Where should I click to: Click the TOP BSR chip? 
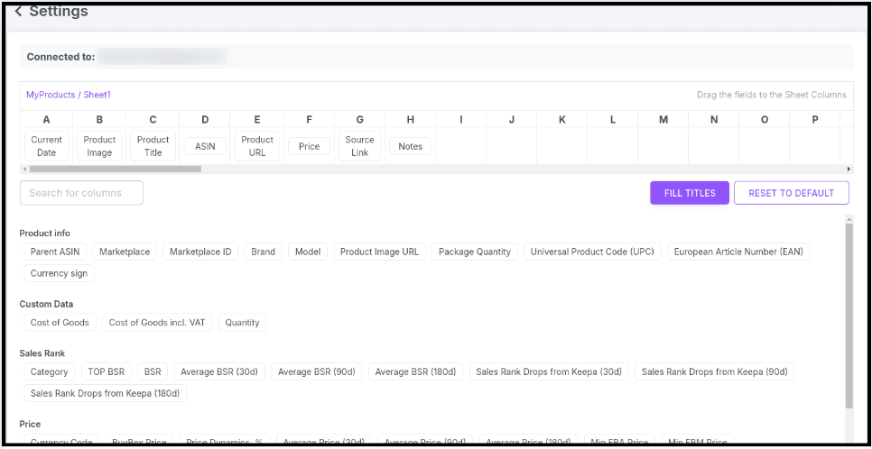coord(107,371)
